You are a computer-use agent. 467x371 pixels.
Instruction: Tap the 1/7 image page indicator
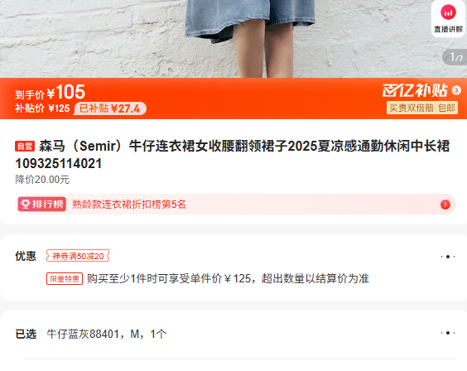point(455,57)
